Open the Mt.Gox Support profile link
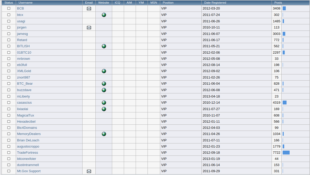The height and width of the screenshot is (175, 310). point(29,171)
